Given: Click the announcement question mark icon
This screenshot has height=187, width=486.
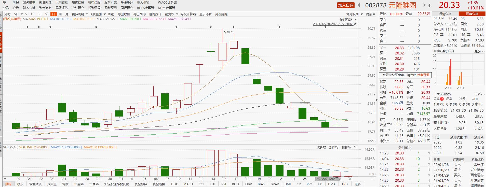Looking at the screenshot, I should click(x=442, y=99).
